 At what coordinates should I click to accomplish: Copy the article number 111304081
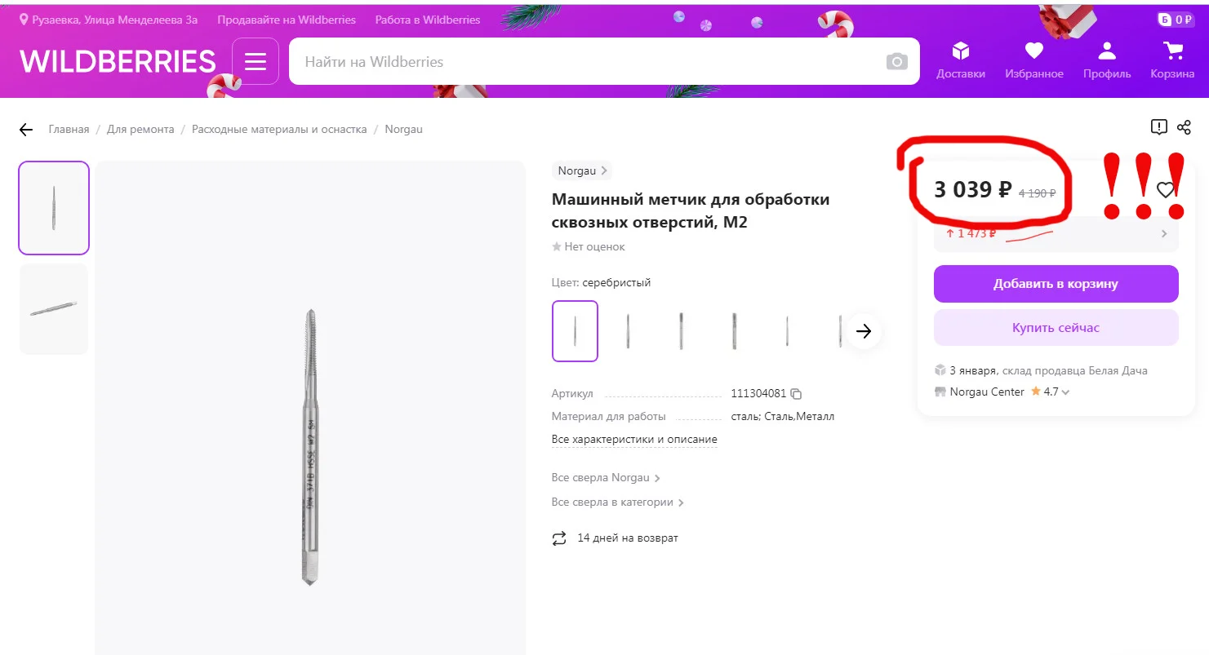(796, 393)
